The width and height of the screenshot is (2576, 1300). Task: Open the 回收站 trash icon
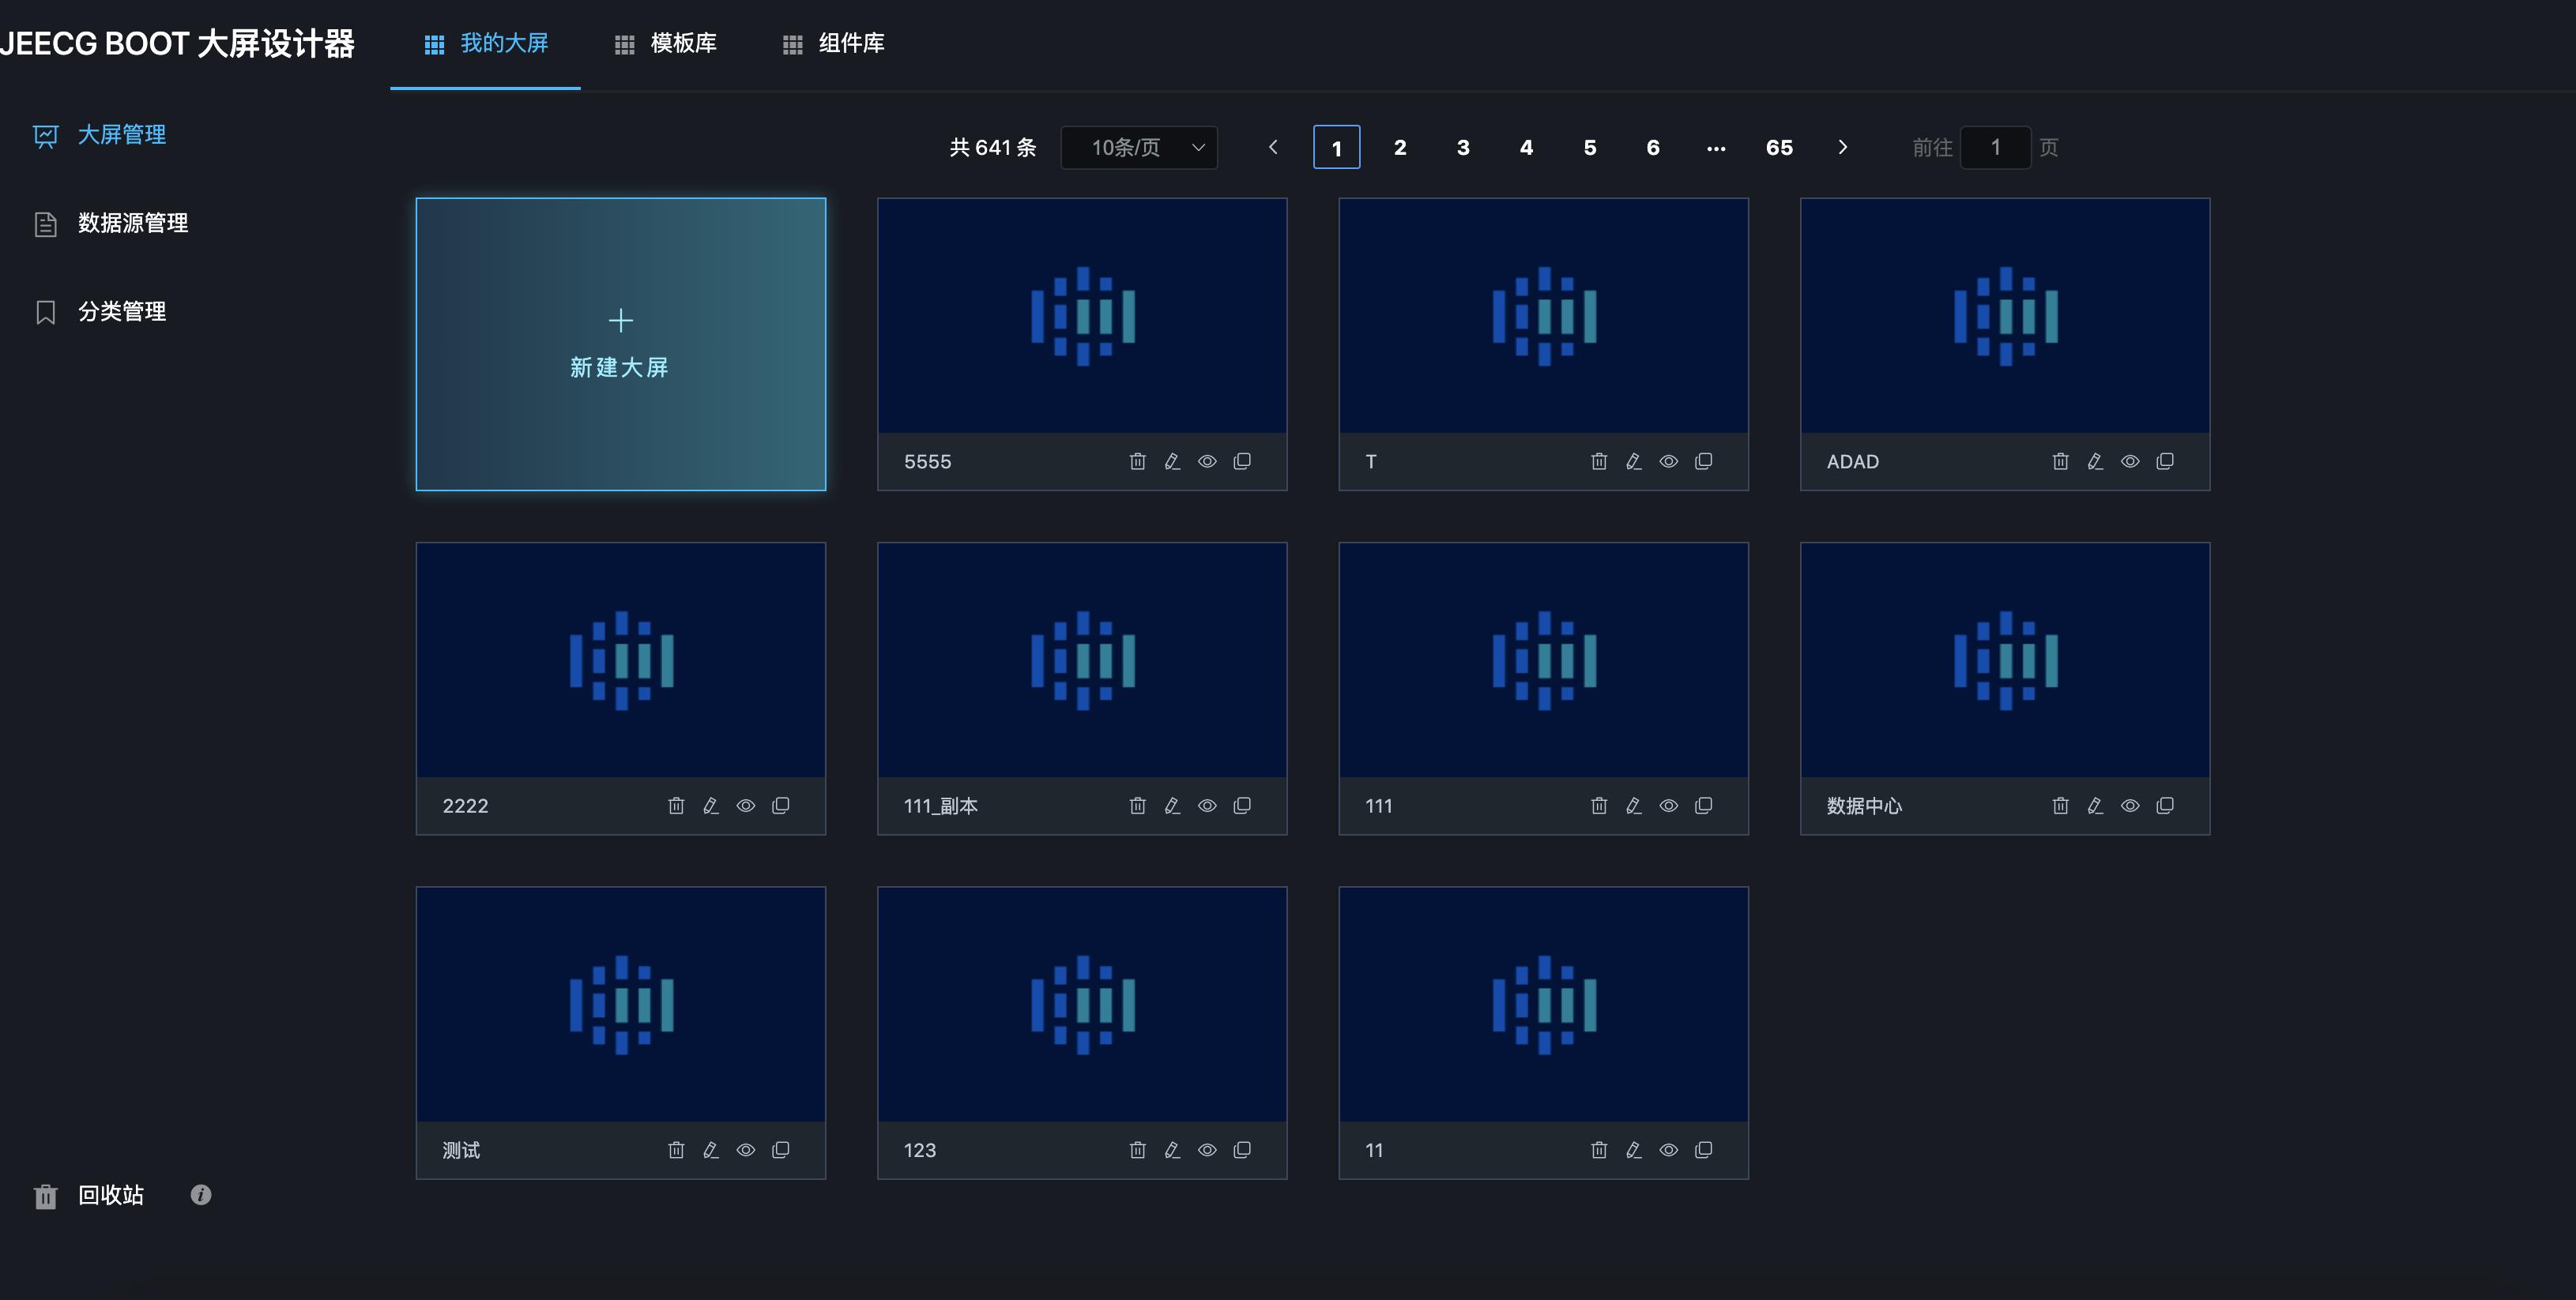click(45, 1195)
